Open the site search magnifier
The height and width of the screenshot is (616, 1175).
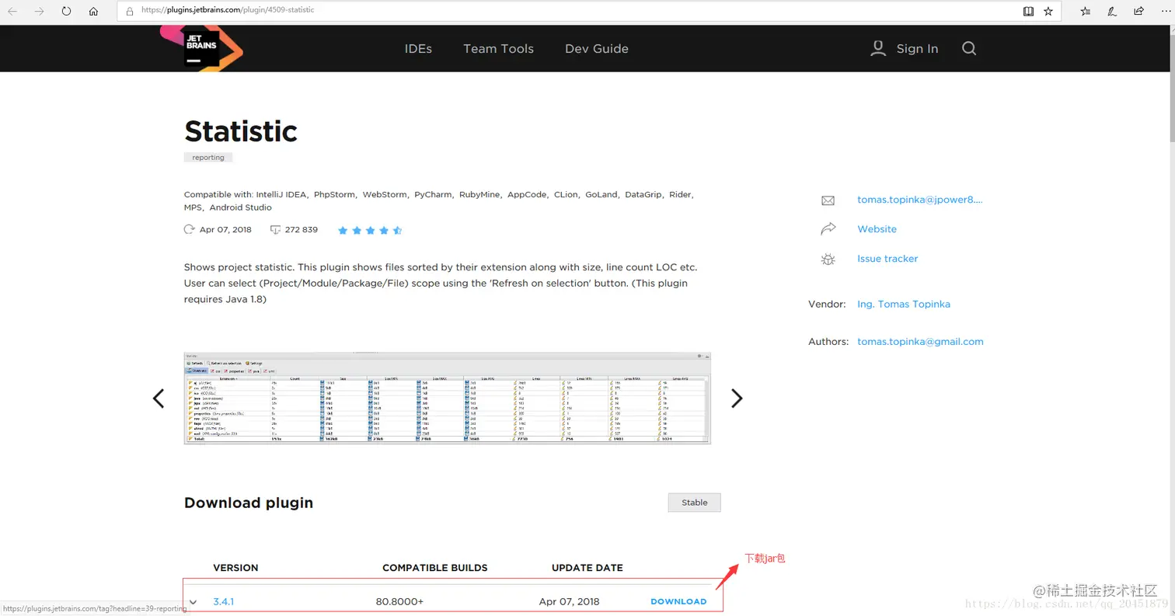968,48
